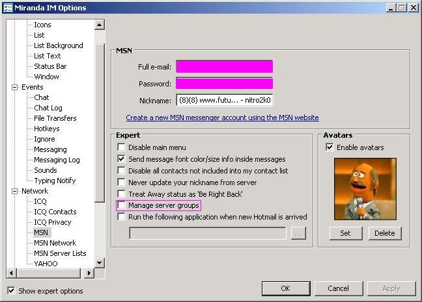The image size is (422, 302).
Task: Open the Icons options page
Action: click(x=42, y=25)
